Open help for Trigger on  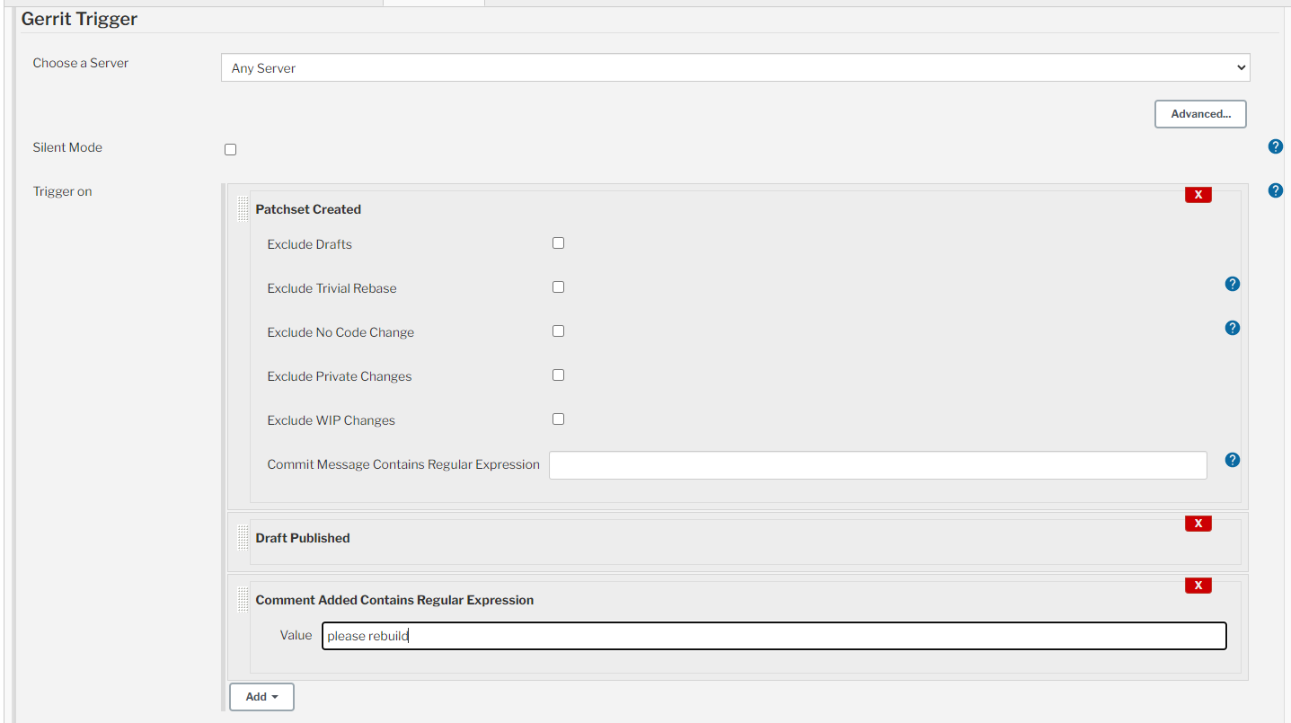(1275, 190)
